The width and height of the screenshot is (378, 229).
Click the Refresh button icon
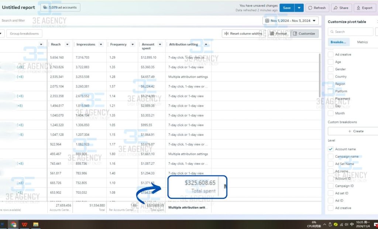tap(310, 8)
